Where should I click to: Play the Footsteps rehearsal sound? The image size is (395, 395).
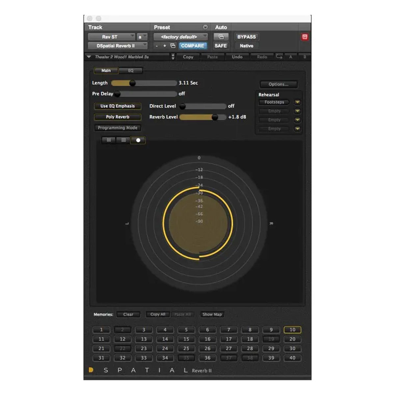point(274,102)
